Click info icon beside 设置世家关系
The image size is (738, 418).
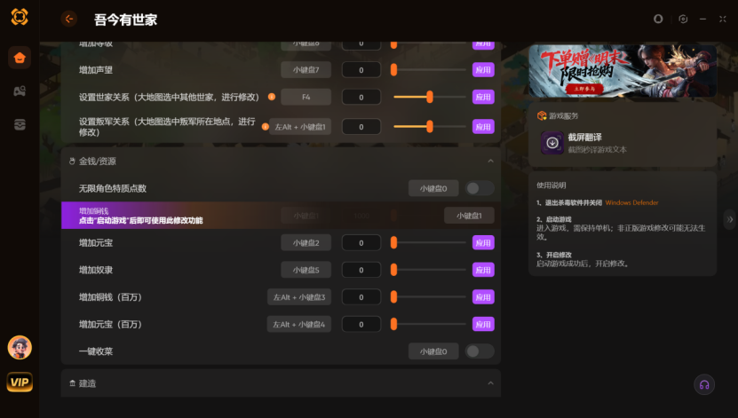[272, 97]
